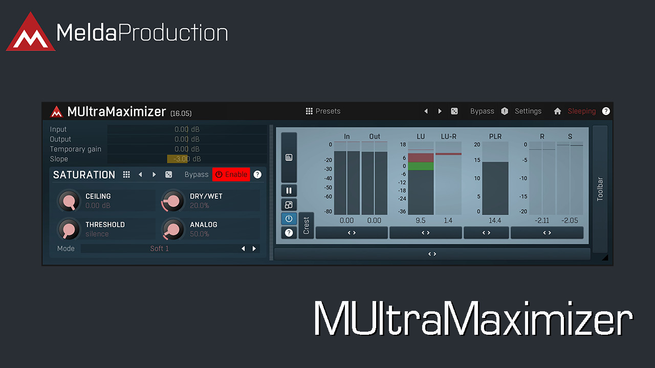The width and height of the screenshot is (655, 368).
Task: Click the Crest button
Action: [x=306, y=226]
